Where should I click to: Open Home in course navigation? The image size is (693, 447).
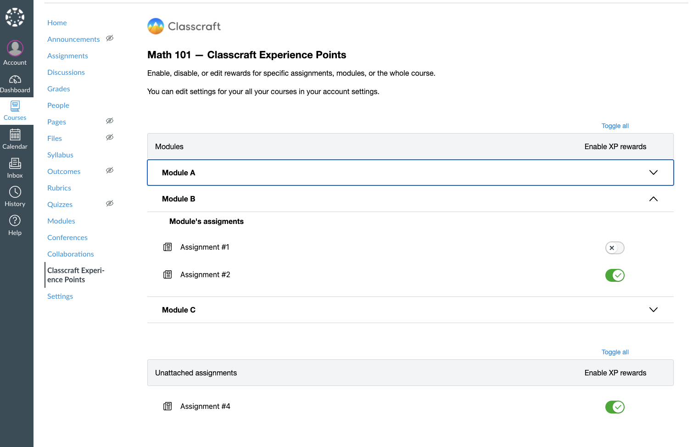click(57, 22)
